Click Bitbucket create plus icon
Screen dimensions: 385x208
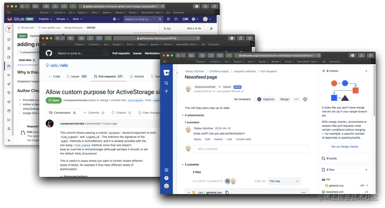[x=167, y=91]
